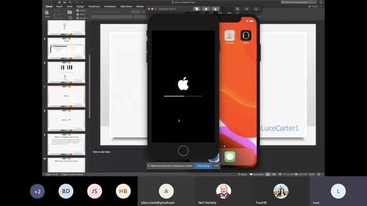Screen dimensions: 367x206
Task: Click the slide panel vertical scrollbar
Action: click(89, 86)
